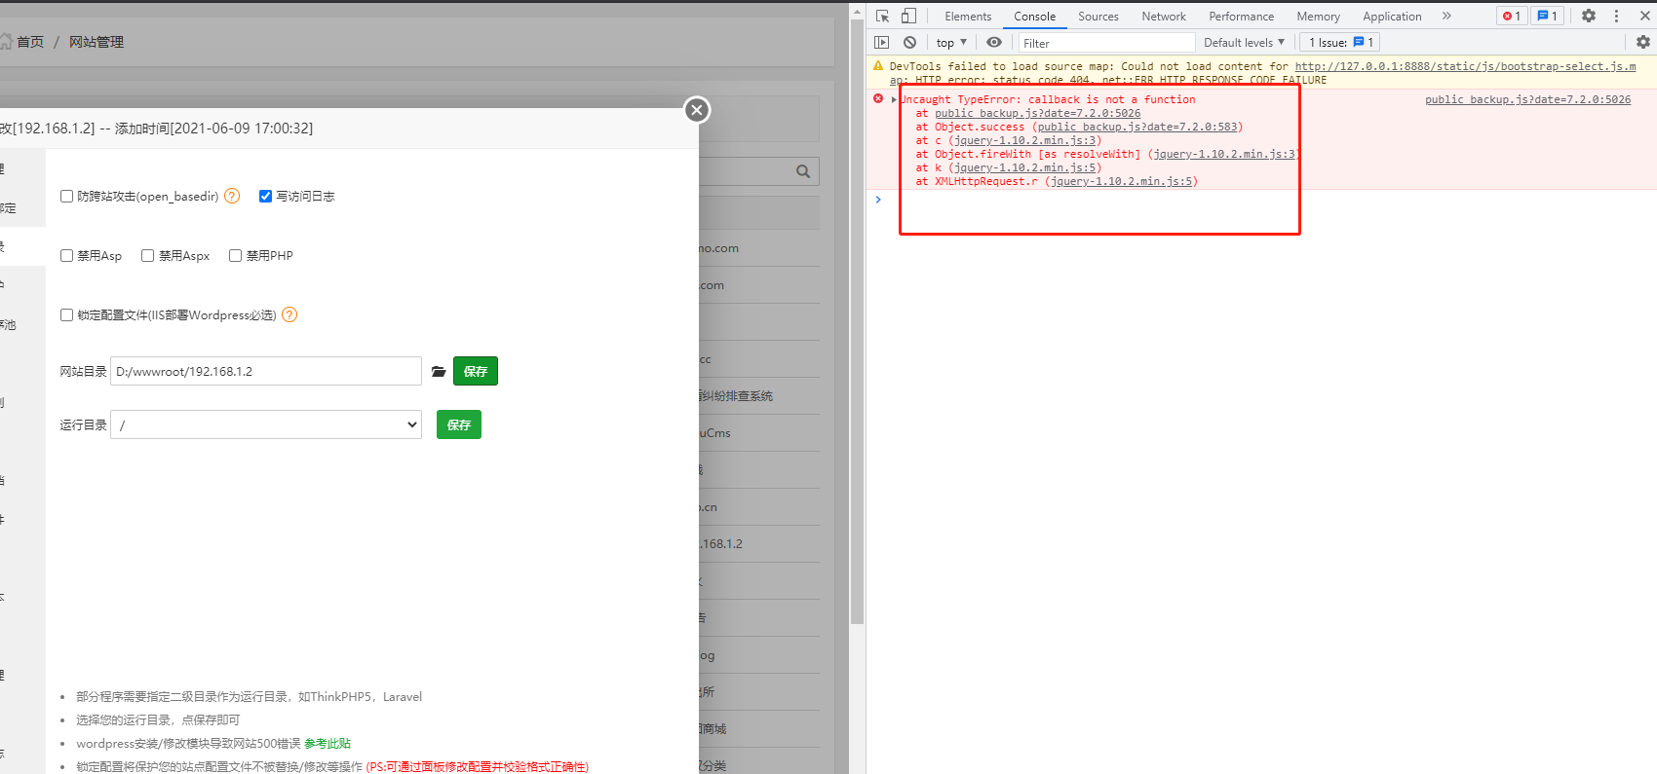Switch to the Network tab
This screenshot has width=1657, height=774.
[x=1164, y=17]
